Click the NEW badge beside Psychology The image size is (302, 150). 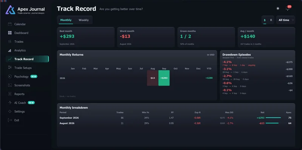pyautogui.click(x=34, y=77)
